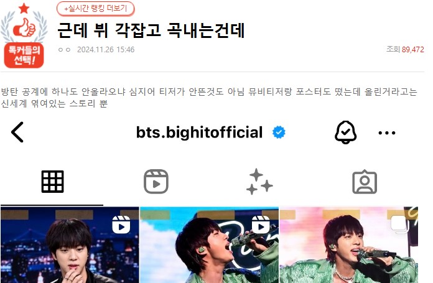Click the reel icon on middle thumbnail

coord(261,225)
